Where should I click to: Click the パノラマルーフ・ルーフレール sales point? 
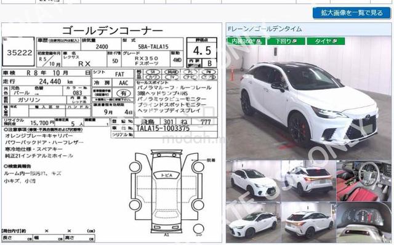174,88
